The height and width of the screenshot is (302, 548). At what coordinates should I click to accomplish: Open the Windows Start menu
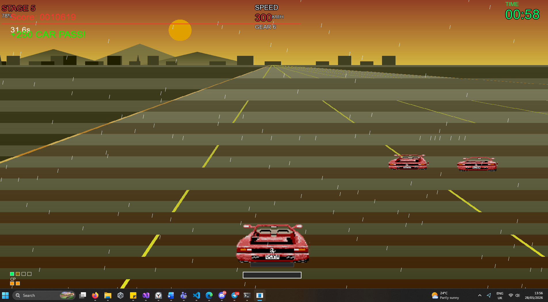pyautogui.click(x=5, y=295)
